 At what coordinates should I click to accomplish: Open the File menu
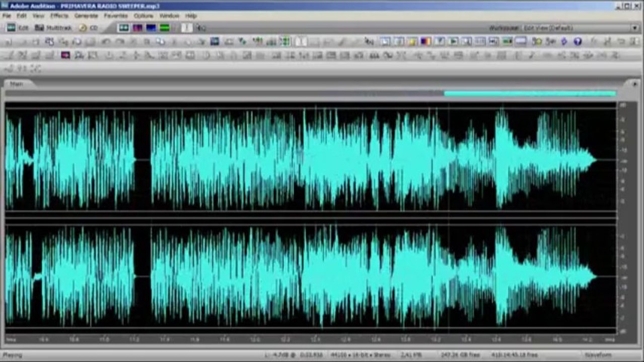pyautogui.click(x=7, y=16)
